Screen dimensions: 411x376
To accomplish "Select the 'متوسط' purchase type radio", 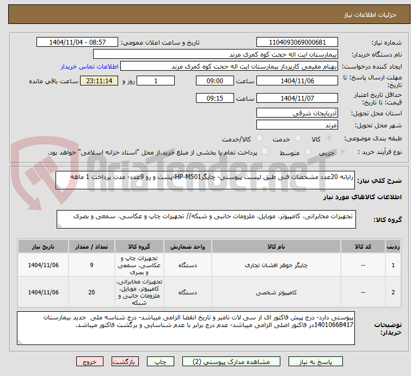I will (x=308, y=152).
